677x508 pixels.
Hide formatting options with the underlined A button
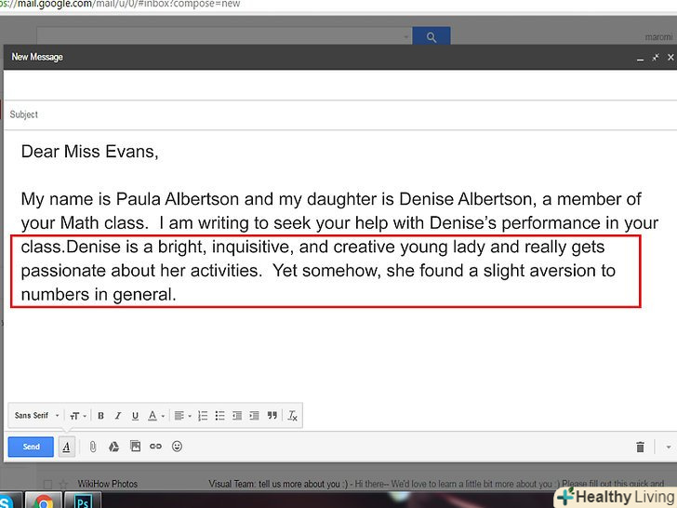(66, 447)
